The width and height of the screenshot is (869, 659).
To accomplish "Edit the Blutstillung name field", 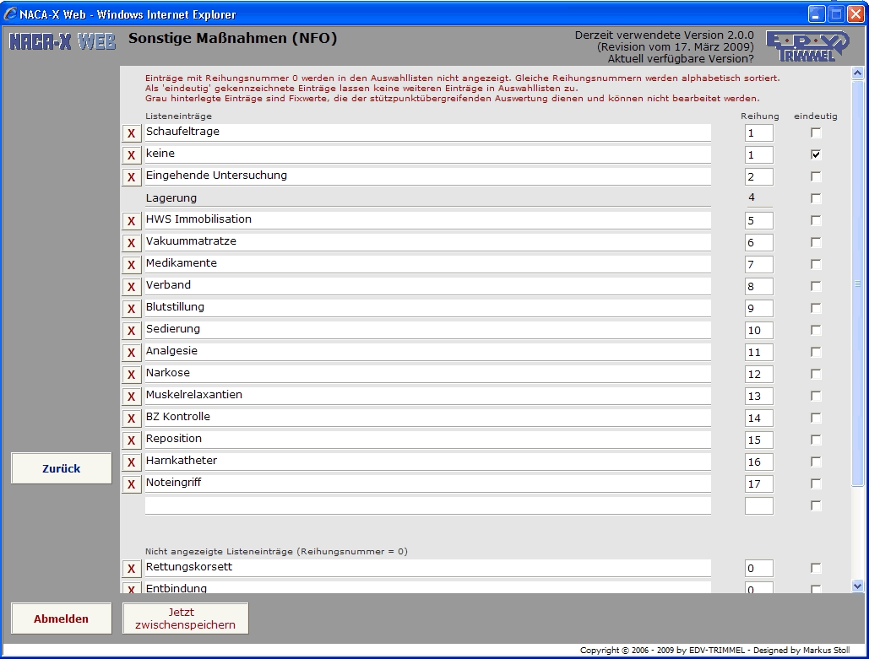I will pos(428,308).
